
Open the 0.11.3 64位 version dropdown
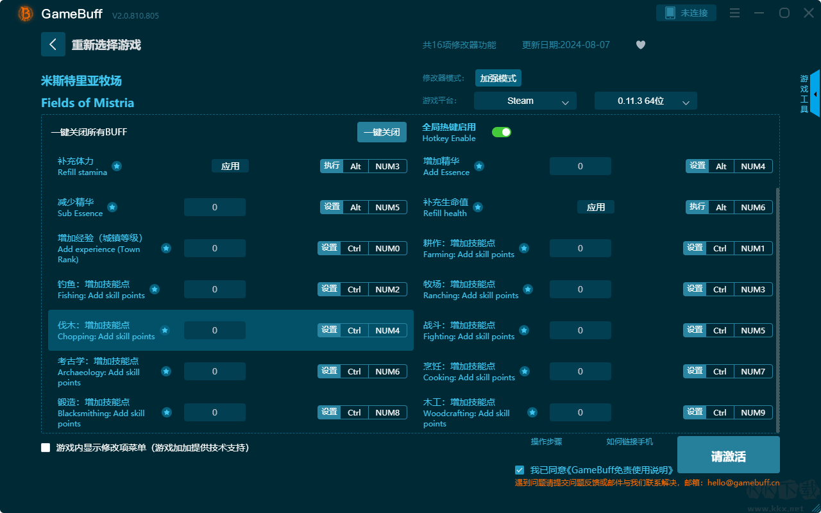tap(646, 101)
